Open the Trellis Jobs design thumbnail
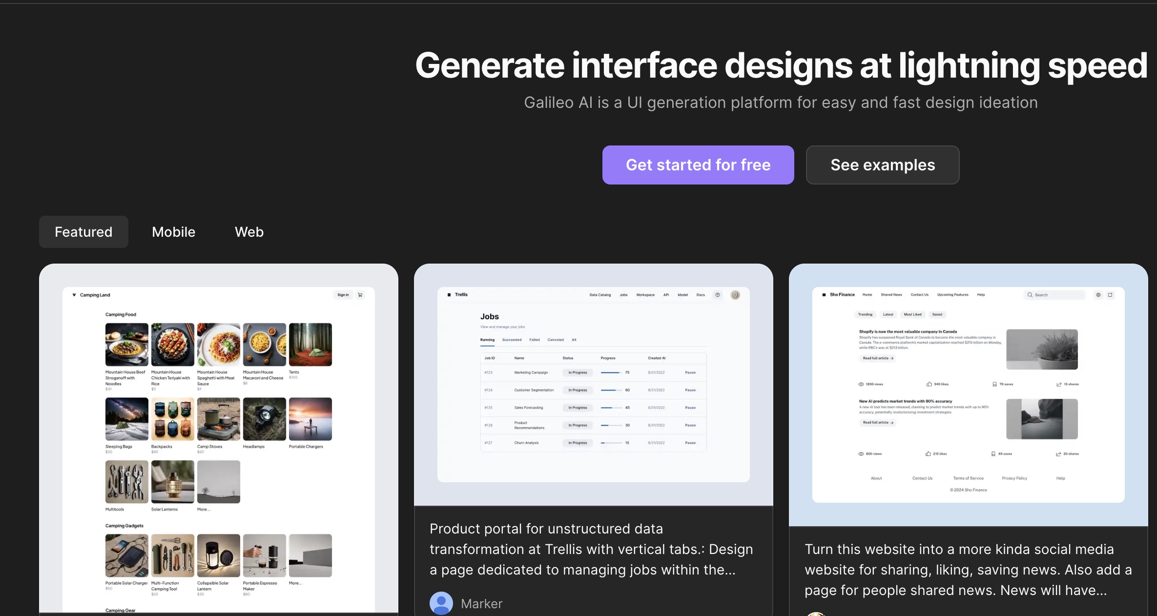This screenshot has height=616, width=1157. 593,385
